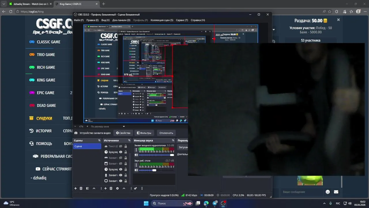The width and height of the screenshot is (369, 208).
Task: Open Свойства for the selected source
Action: 123,133
